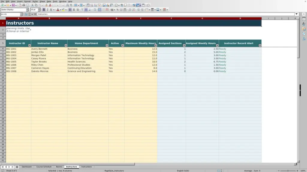Click the font color red A swatch

[58, 10]
